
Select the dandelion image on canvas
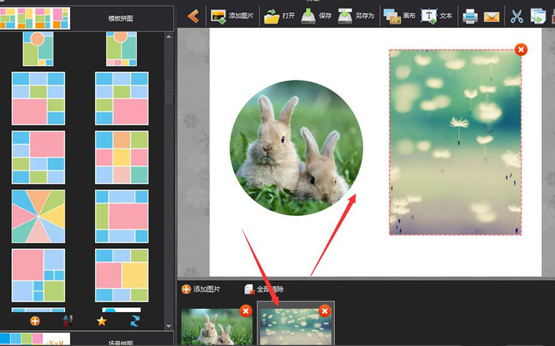(455, 142)
